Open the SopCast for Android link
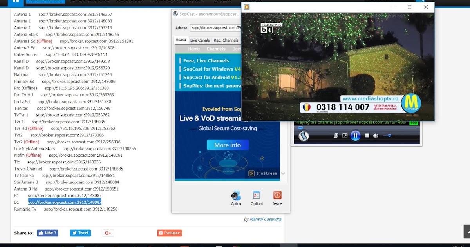The image size is (470, 247). pos(212,78)
